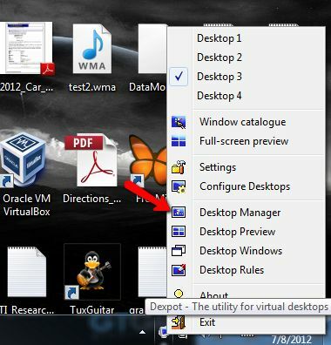The height and width of the screenshot is (345, 331).
Task: Click the Full-screen preview icon
Action: coord(179,141)
